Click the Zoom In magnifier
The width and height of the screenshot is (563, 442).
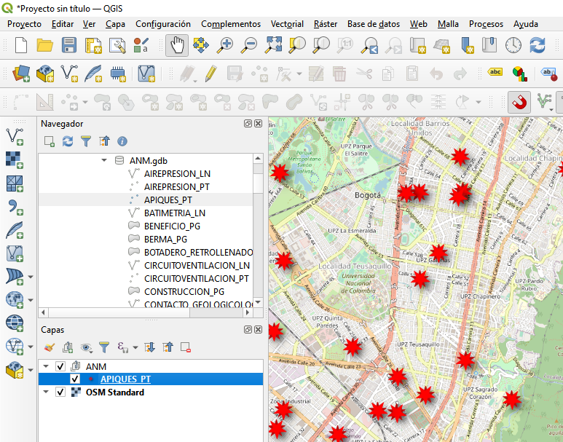(x=225, y=46)
